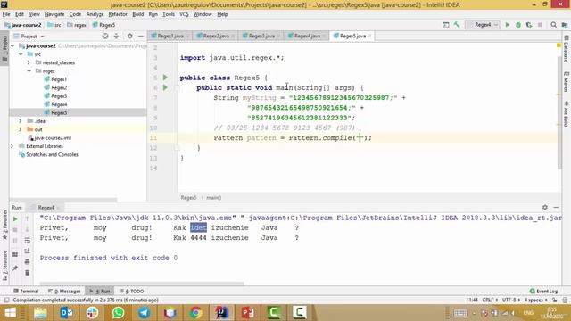The image size is (571, 321).
Task: Open the Messages tool window
Action: coord(64,292)
